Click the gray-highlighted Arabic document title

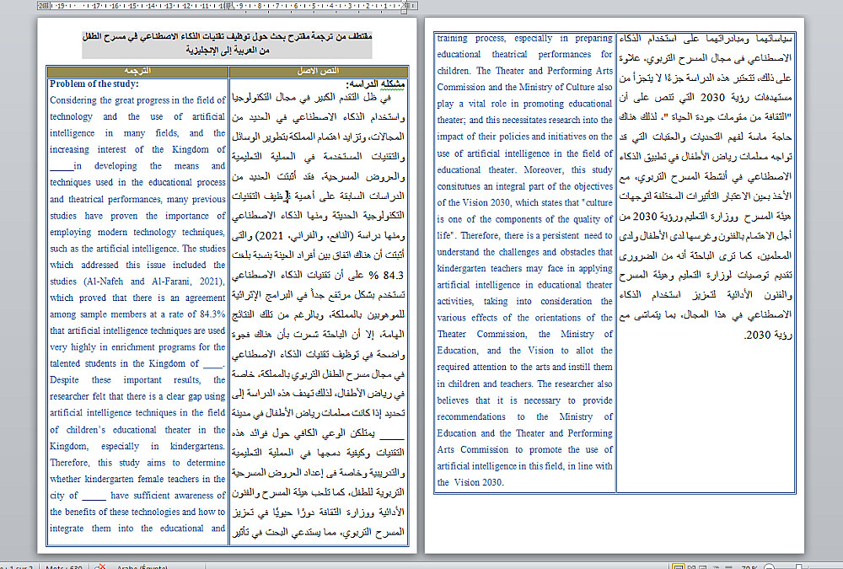(227, 44)
